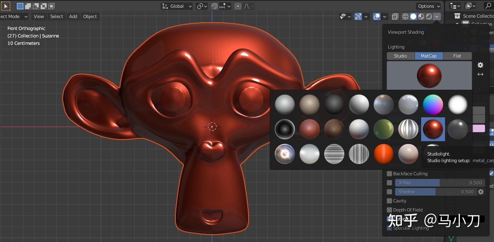The width and height of the screenshot is (494, 242).
Task: Turn on Depth Of Field checkbox
Action: tap(389, 210)
